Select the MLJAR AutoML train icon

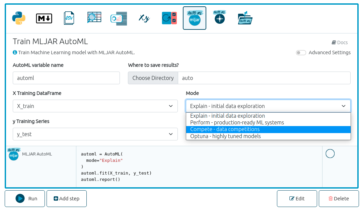[x=195, y=18]
